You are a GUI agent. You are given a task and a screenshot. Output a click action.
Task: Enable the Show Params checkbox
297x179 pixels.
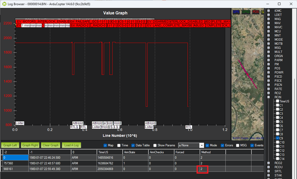(x=155, y=145)
